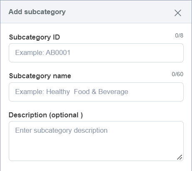Screen dimensions: 192x171
Task: Click the description textarea resize grip
Action: (x=180, y=157)
